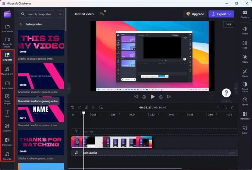The width and height of the screenshot is (252, 170).
Task: Open the Graphics panel
Action: (x=7, y=128)
